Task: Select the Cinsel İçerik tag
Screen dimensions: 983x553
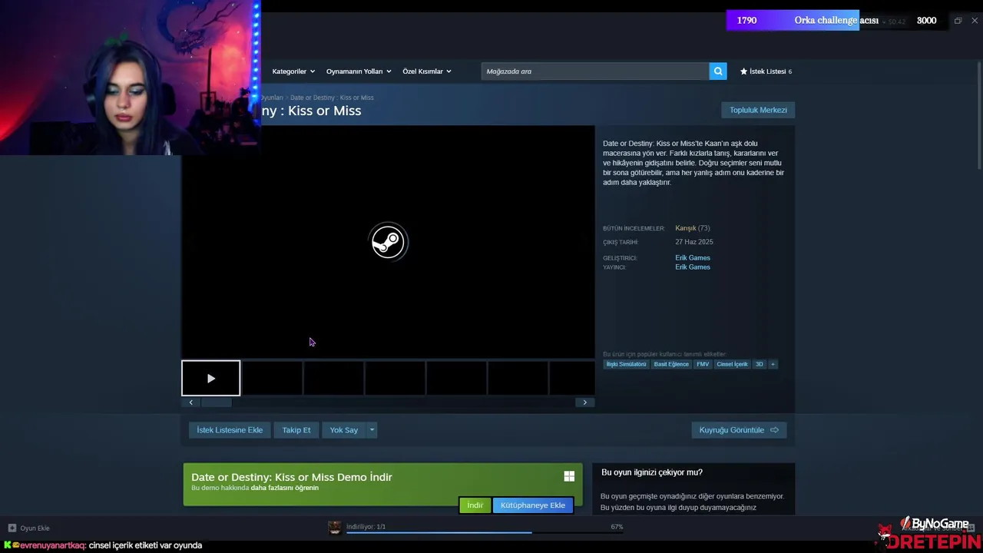Action: [732, 364]
